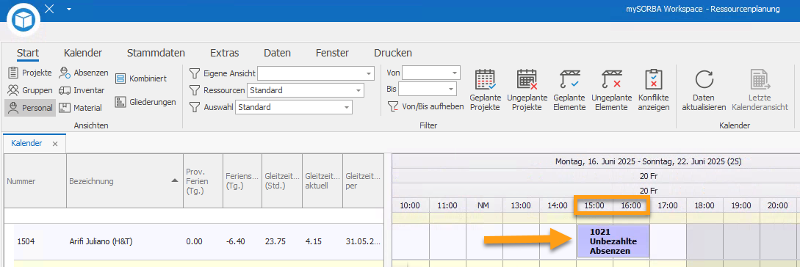Click the week header Montag, 16. Juni 2025
This screenshot has width=800, height=267.
648,161
